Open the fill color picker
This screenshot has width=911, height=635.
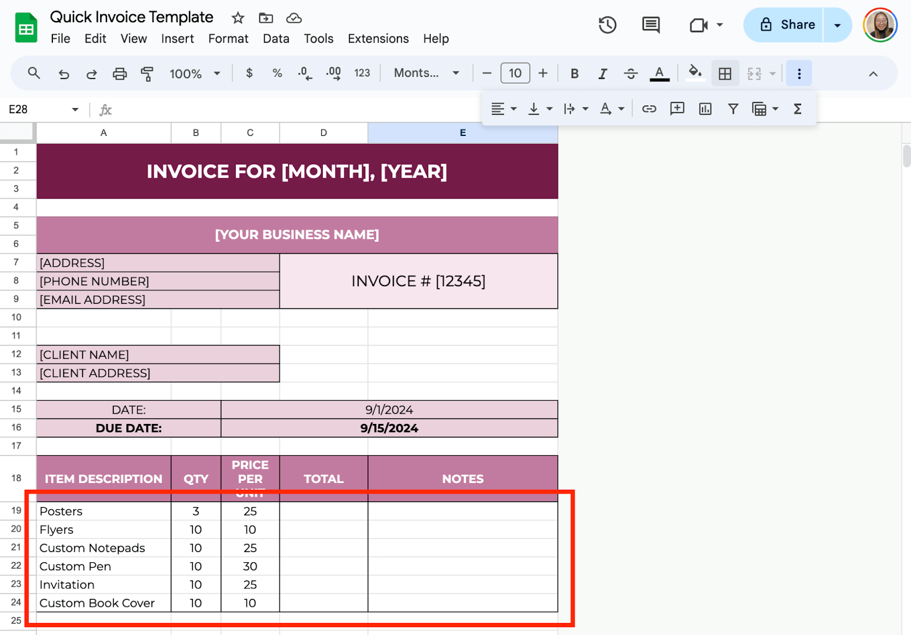point(695,73)
